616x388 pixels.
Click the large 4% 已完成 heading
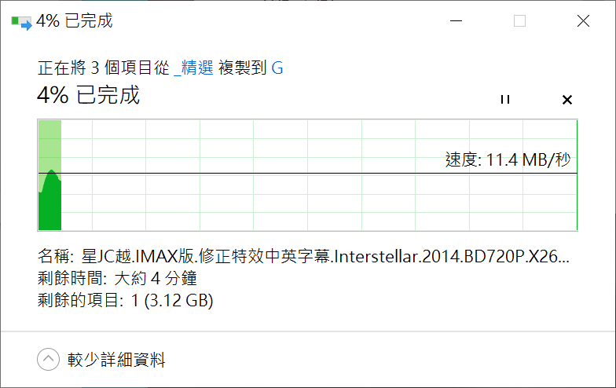click(x=88, y=96)
